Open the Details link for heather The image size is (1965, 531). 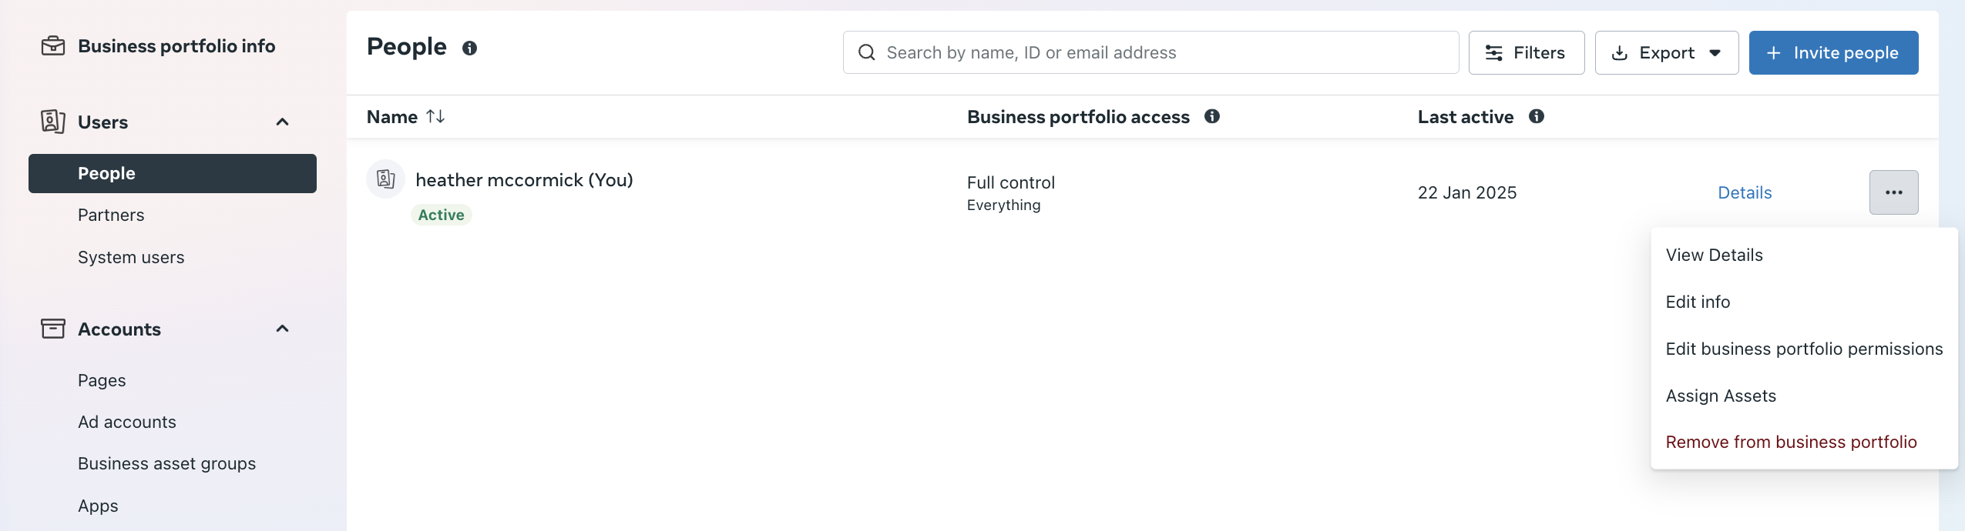pos(1745,192)
